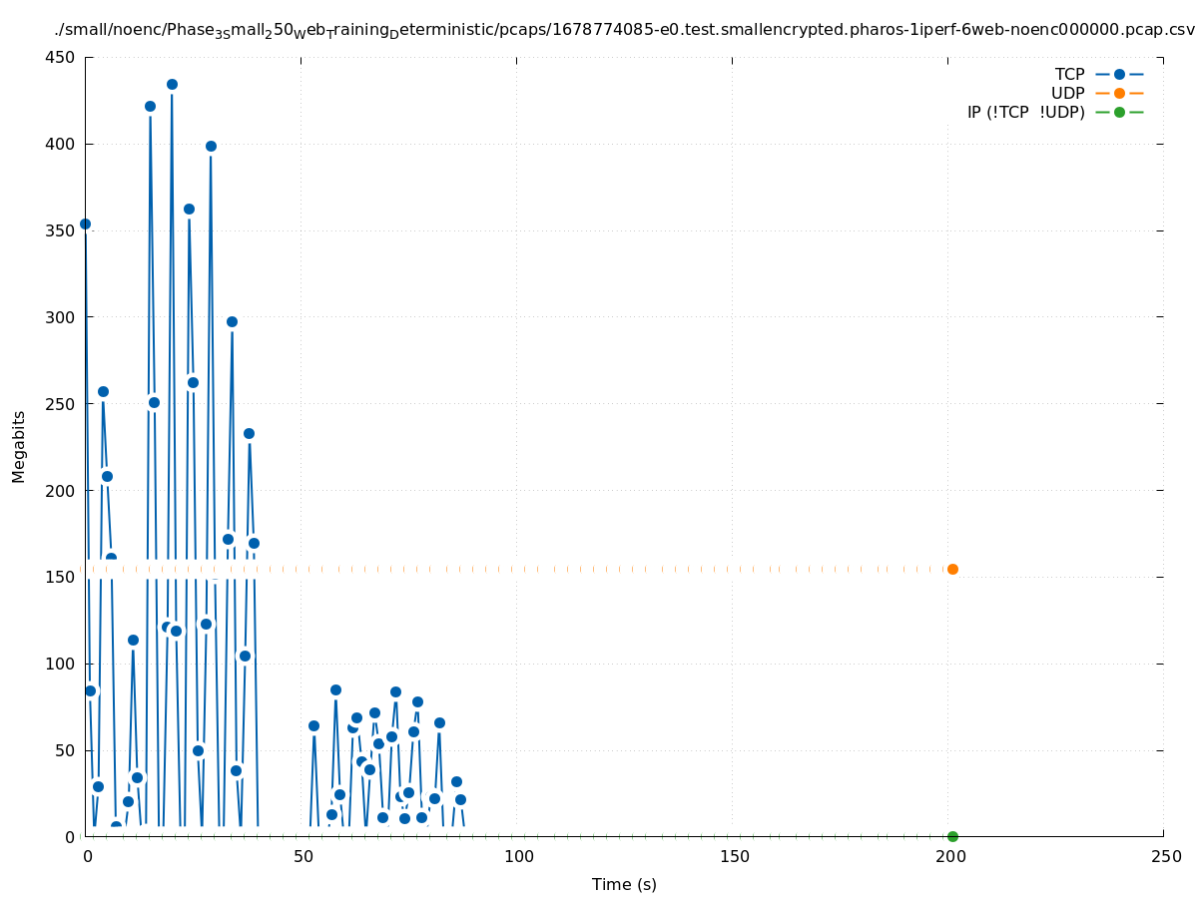The image size is (1195, 898).
Task: Click the 450 tick label on y-axis
Action: 60,57
